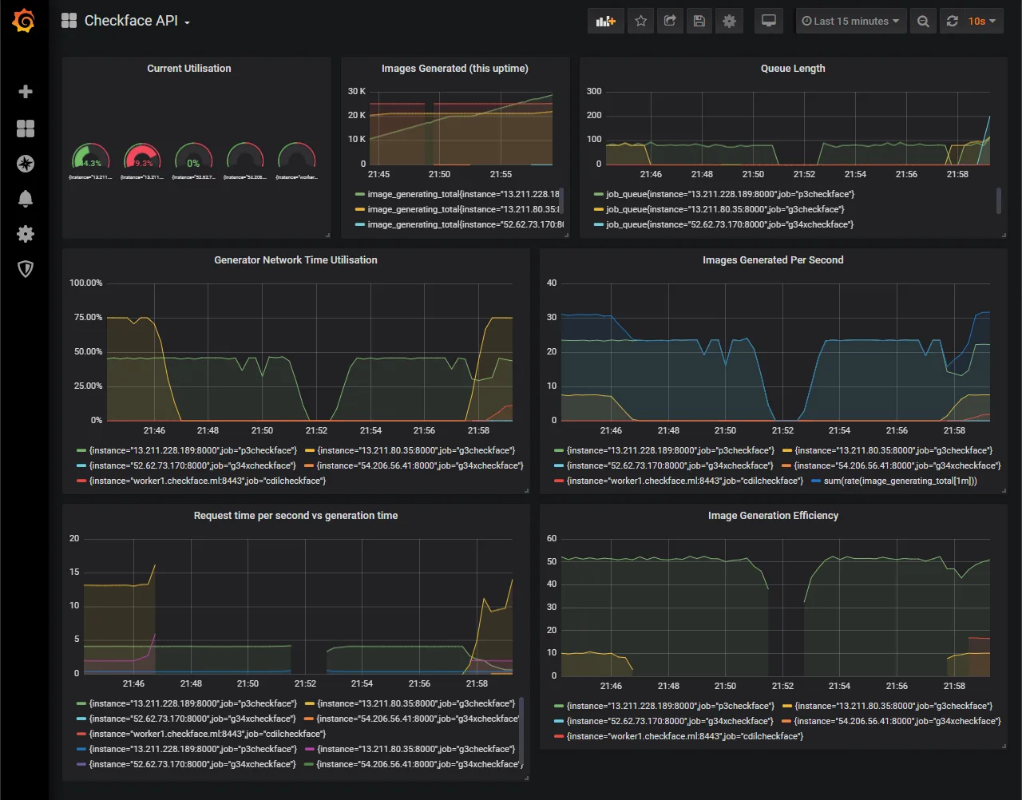Viewport: 1022px width, 800px height.
Task: Open the Last 15 minutes time picker
Action: (850, 22)
